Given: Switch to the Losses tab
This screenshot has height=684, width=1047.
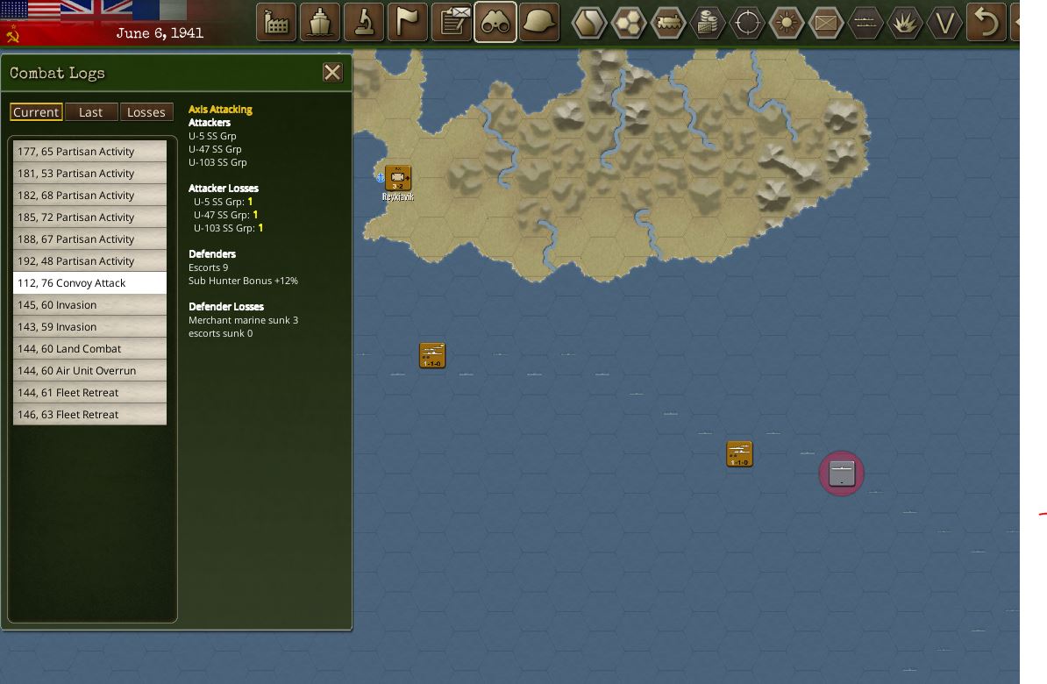Looking at the screenshot, I should pos(146,112).
